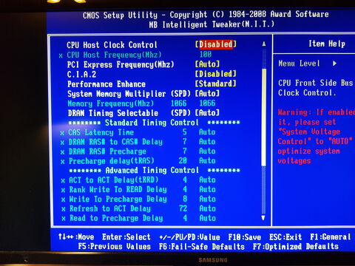Click F1:General help hint in footer
Screen dimensions: 355x266
click(331, 237)
